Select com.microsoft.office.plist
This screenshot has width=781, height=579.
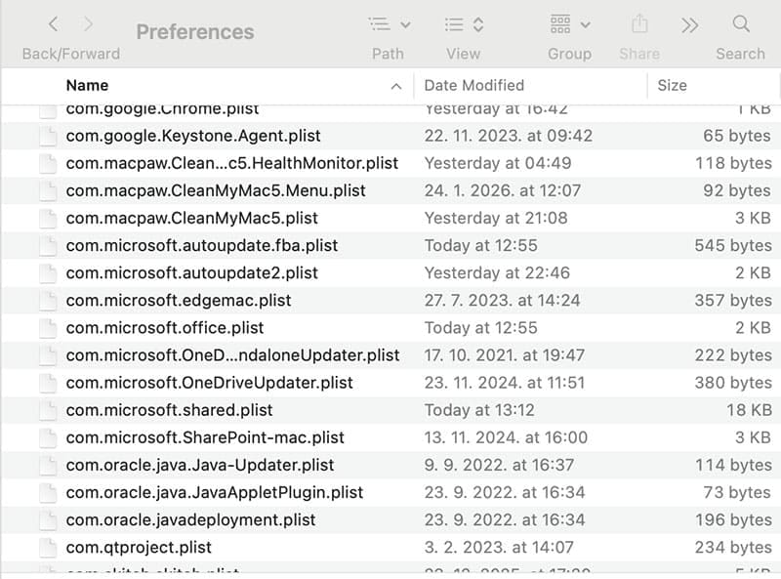165,327
